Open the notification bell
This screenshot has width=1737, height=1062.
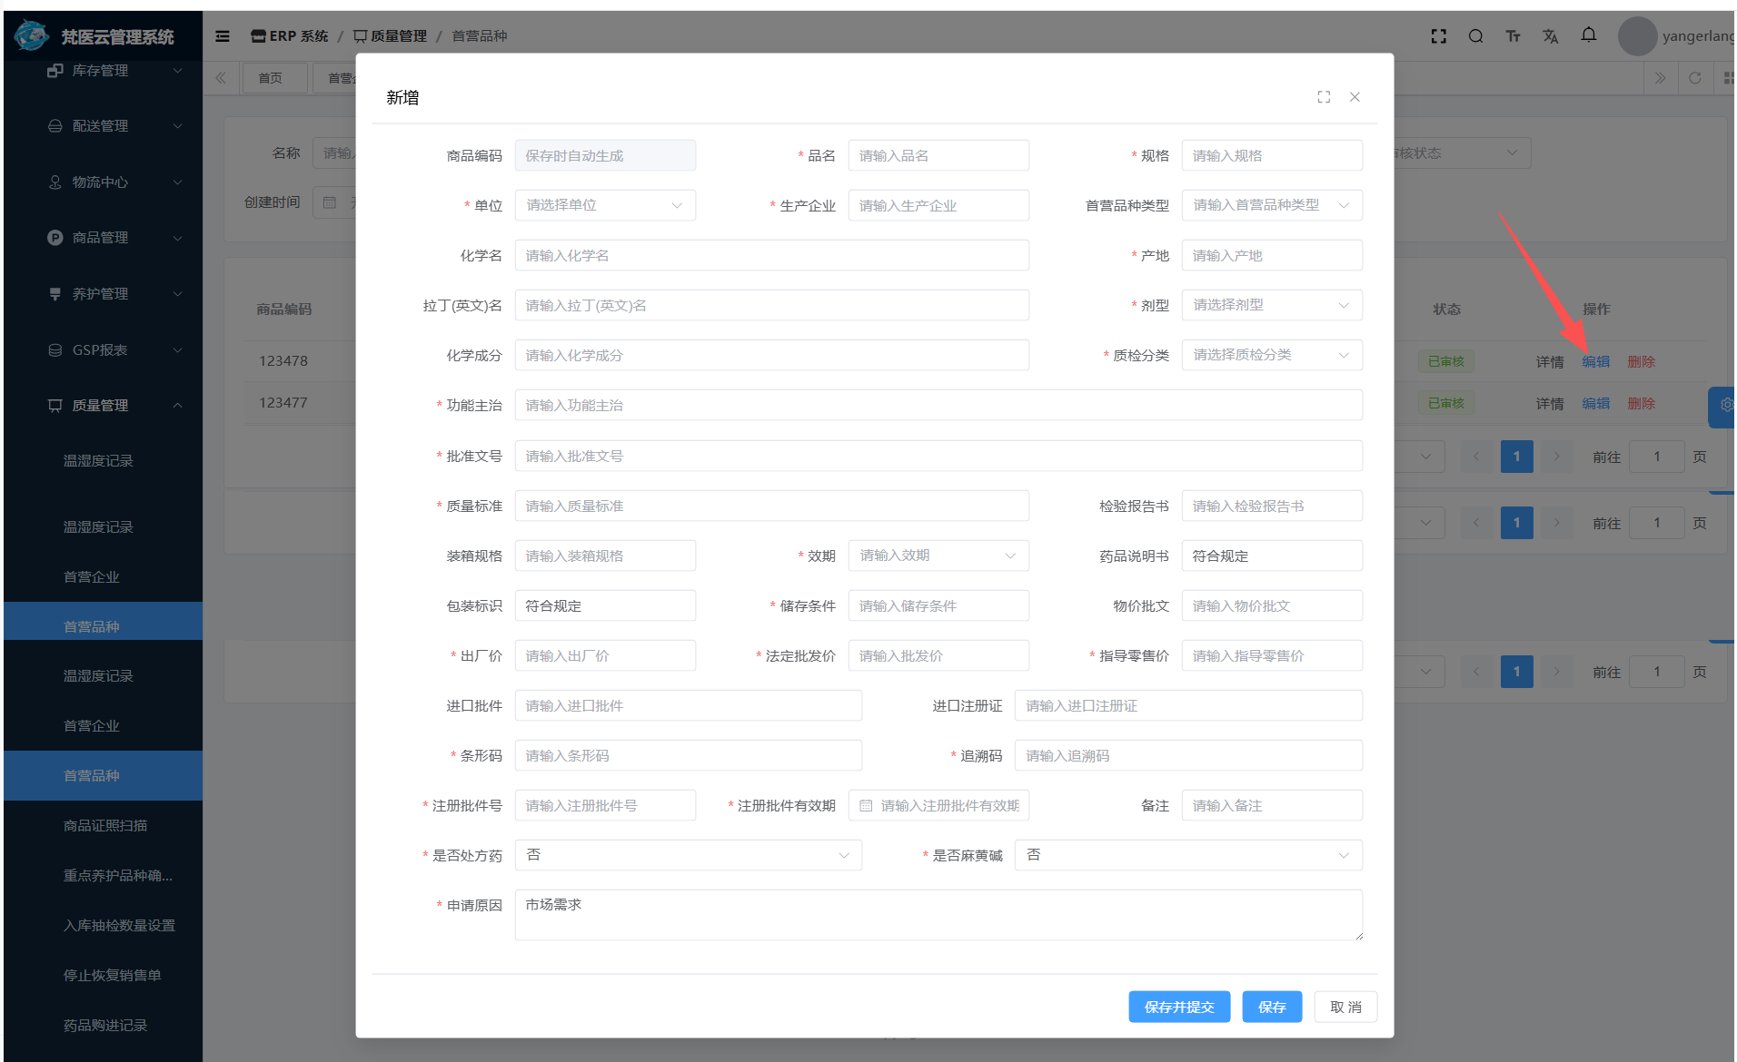tap(1588, 35)
